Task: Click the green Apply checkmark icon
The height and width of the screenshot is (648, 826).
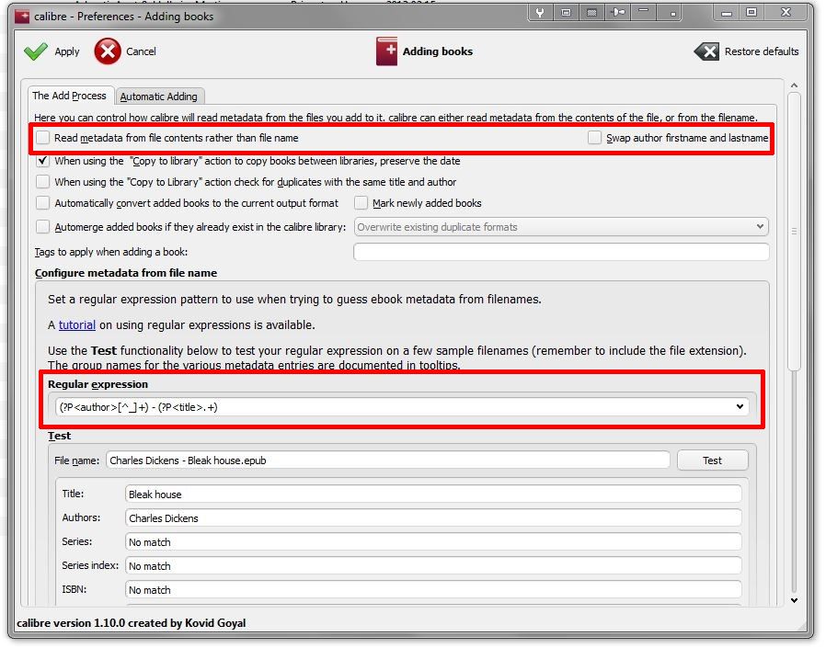Action: [36, 51]
